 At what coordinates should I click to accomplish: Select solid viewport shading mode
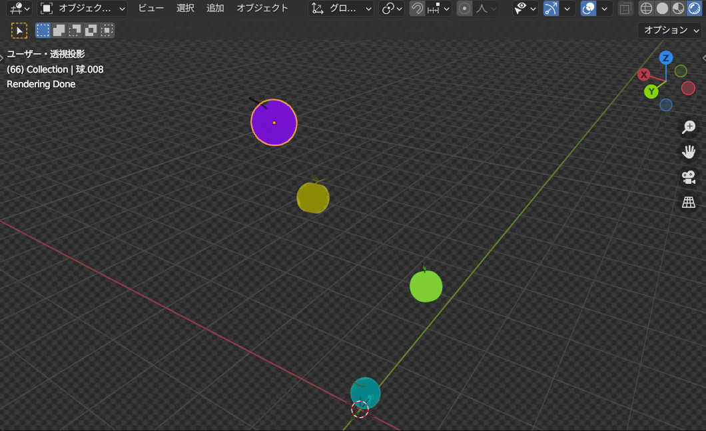coord(662,9)
